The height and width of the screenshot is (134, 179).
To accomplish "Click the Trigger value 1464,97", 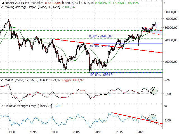I will [x=73, y=80].
